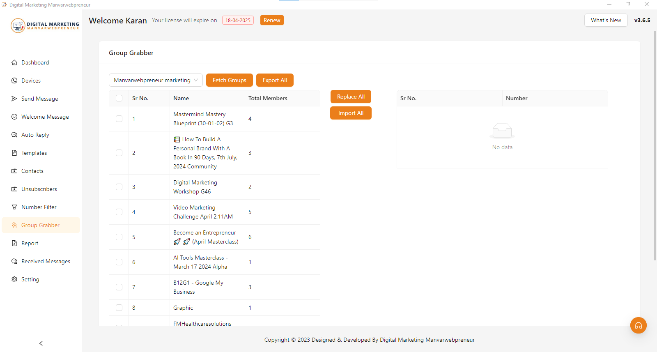
Task: Collapse the sidebar with the left chevron
Action: 41,343
